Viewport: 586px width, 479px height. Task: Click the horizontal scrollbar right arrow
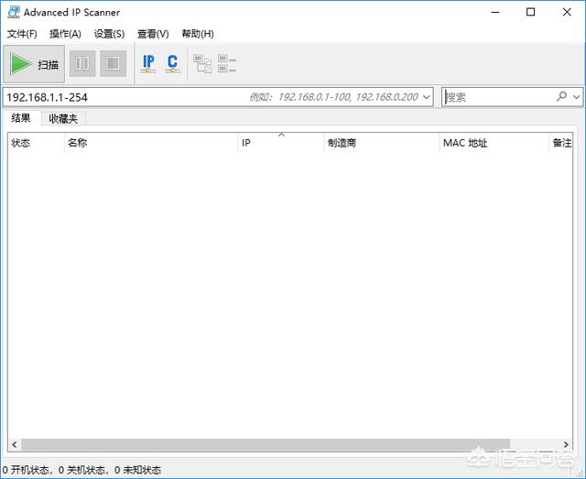566,444
